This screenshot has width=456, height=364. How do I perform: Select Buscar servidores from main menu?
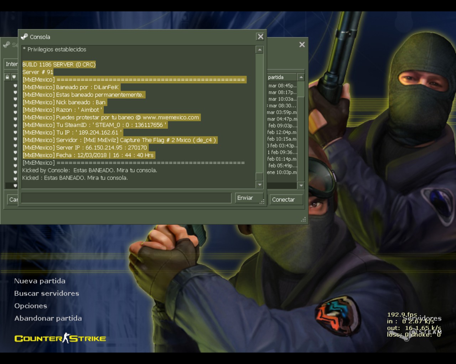click(46, 293)
